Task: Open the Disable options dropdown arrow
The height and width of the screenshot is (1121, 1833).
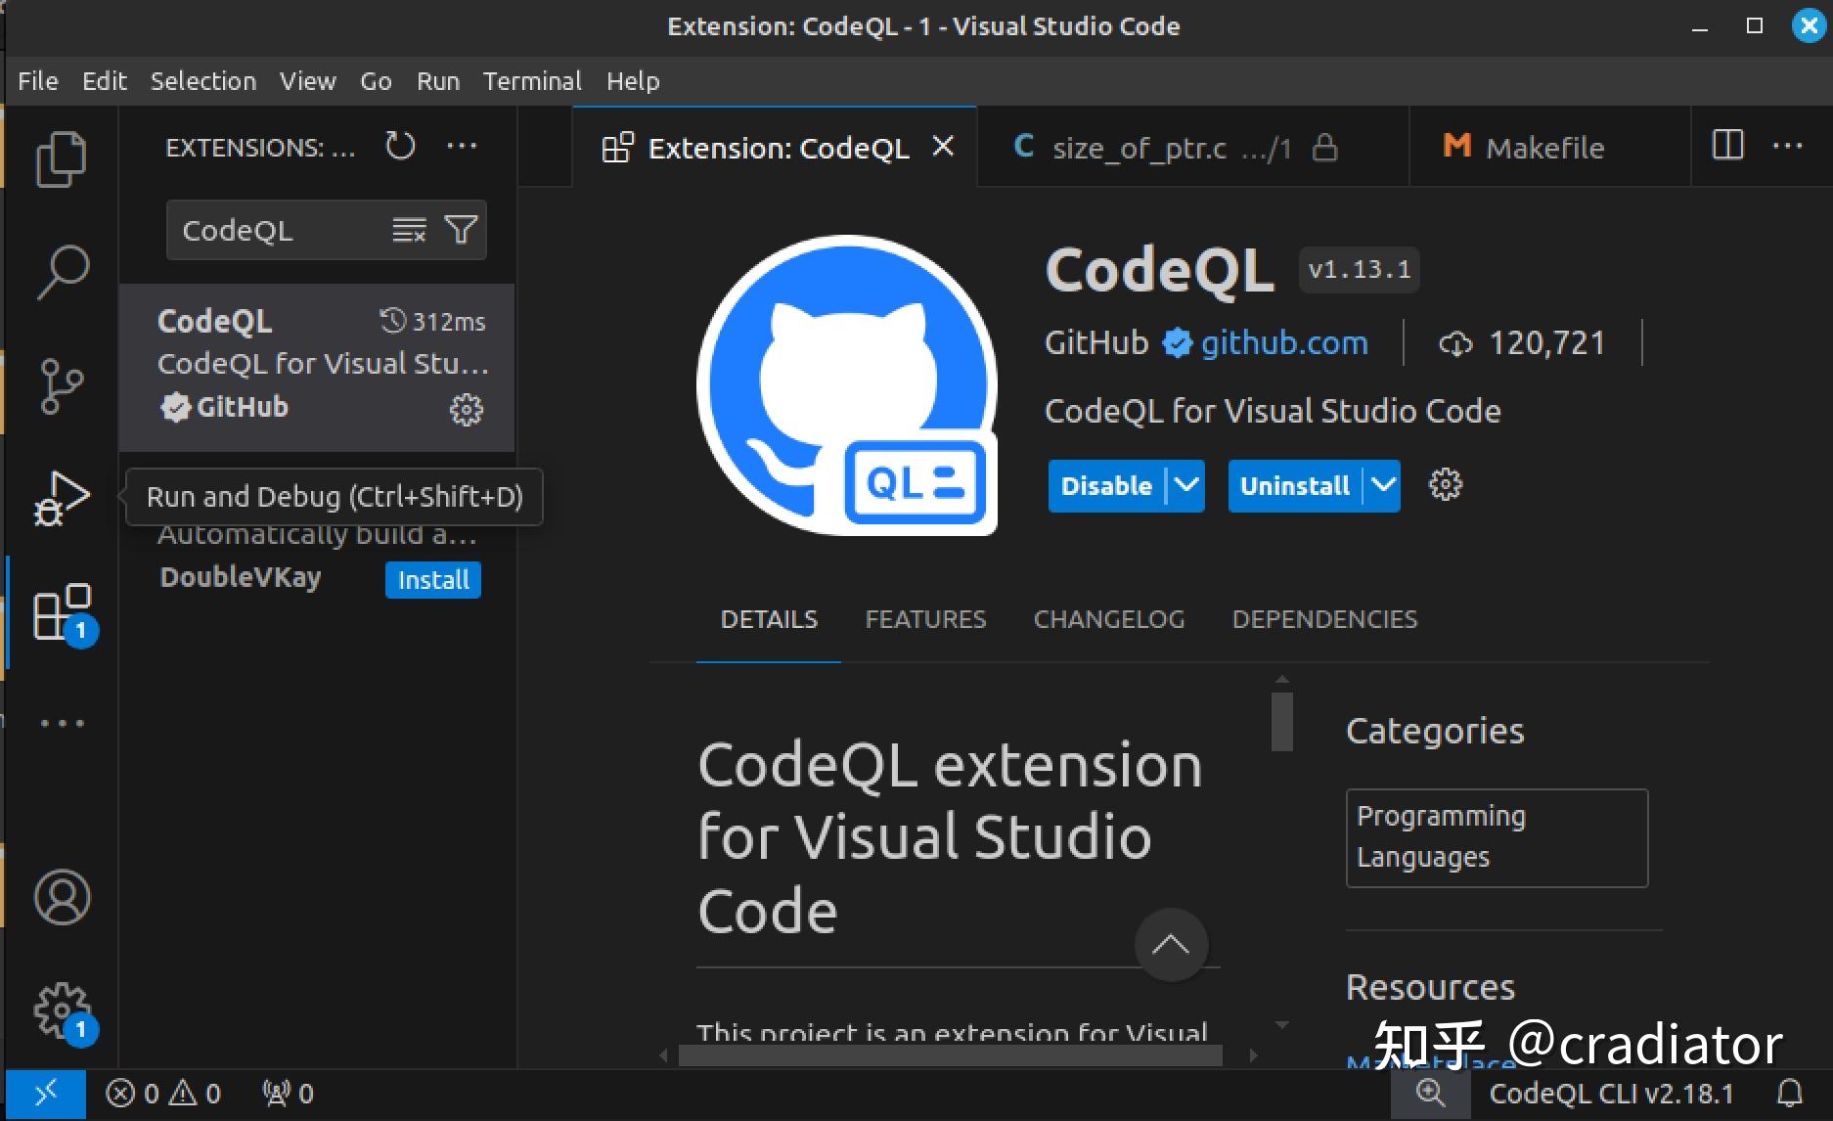Action: [1186, 485]
